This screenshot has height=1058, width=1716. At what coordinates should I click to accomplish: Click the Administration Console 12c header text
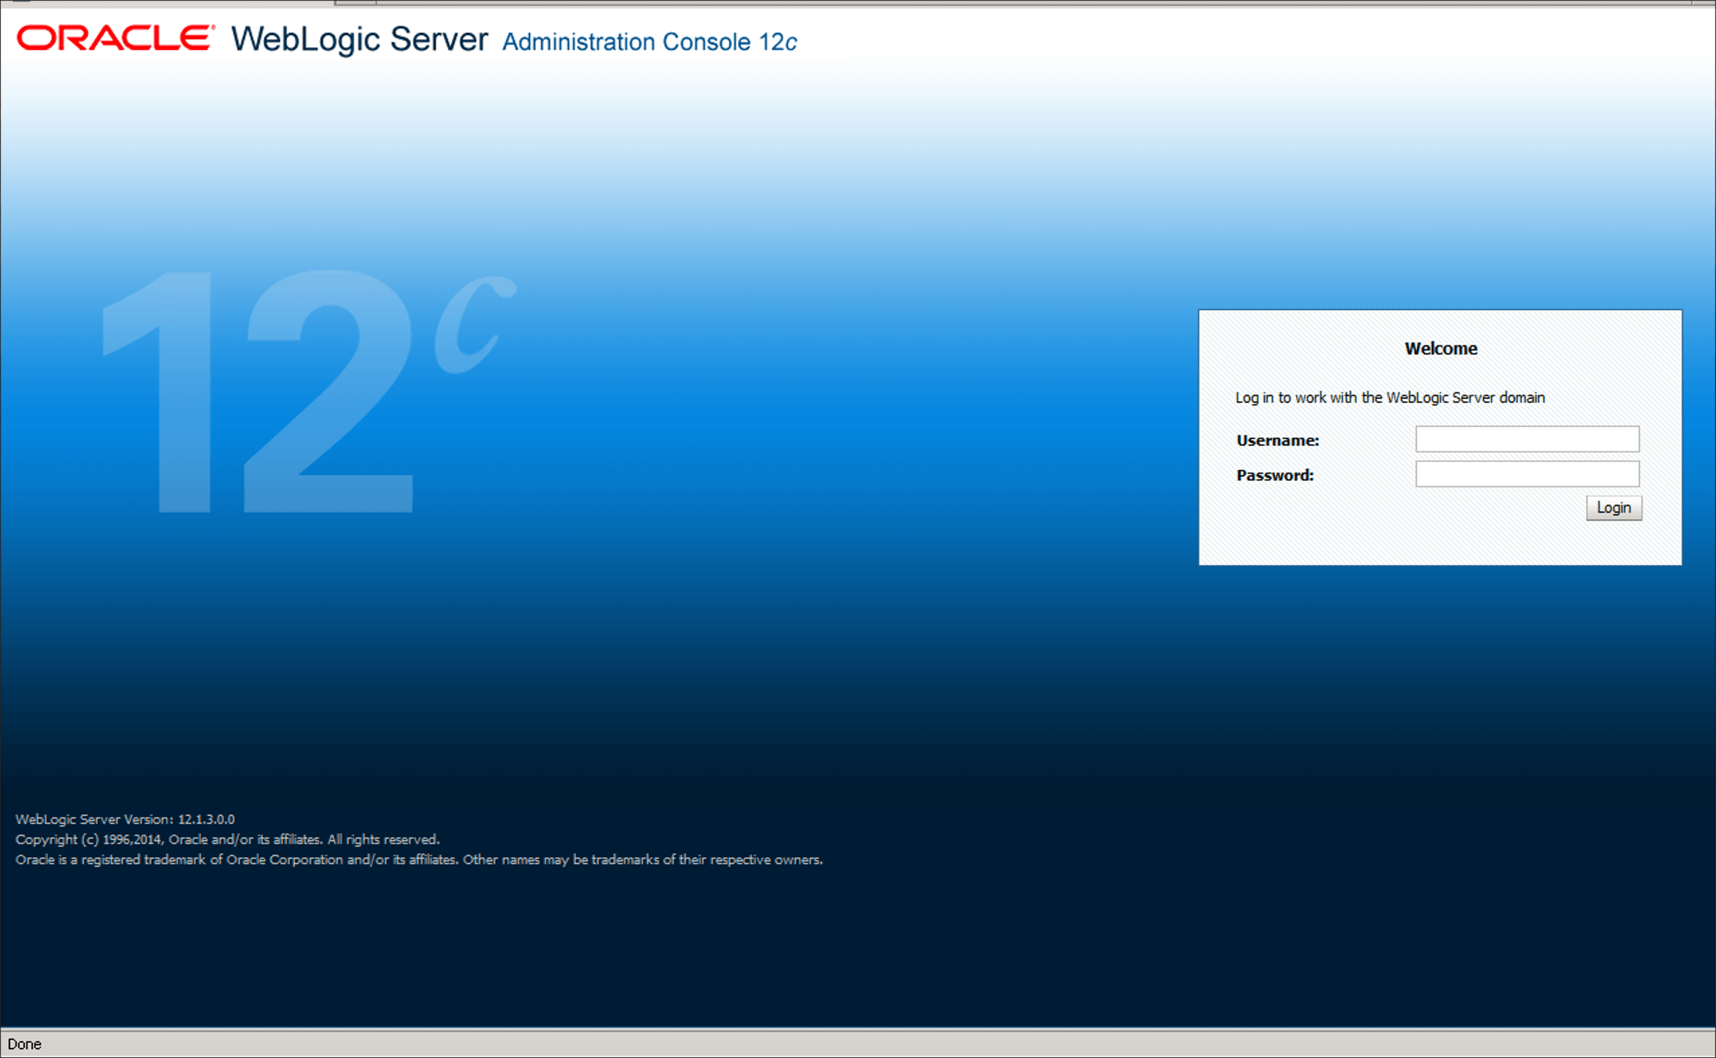click(x=650, y=42)
